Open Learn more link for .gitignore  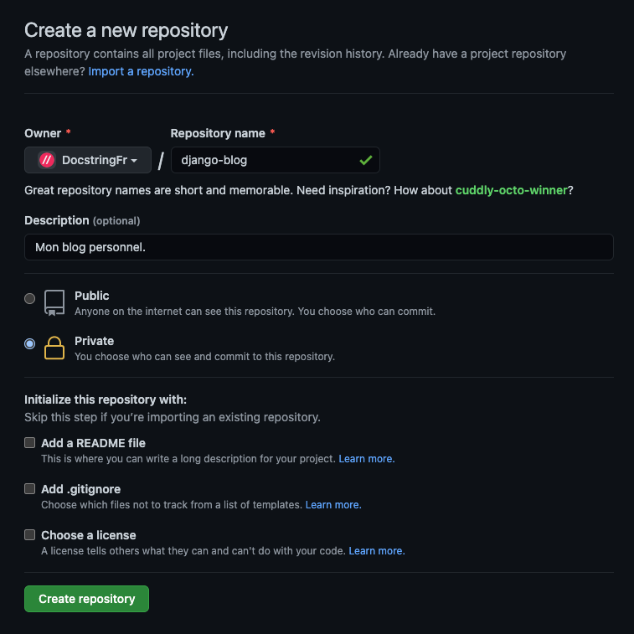click(333, 505)
